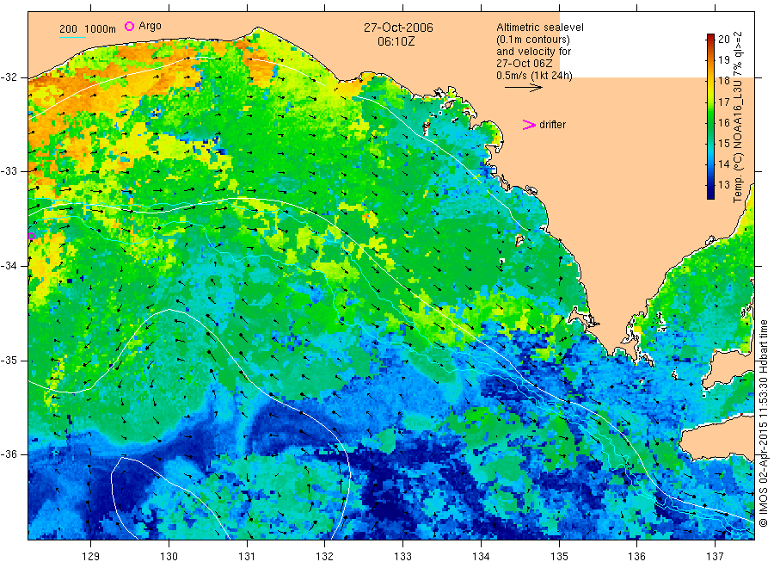This screenshot has width=774, height=568.
Task: Click the '27-Oct-2006' date text
Action: tap(398, 28)
